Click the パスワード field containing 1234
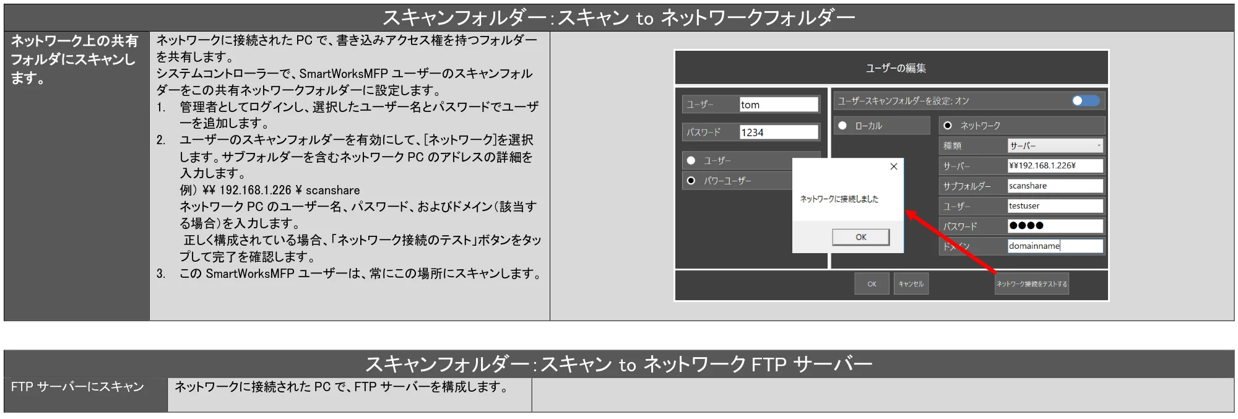The height and width of the screenshot is (419, 1238). pyautogui.click(x=779, y=132)
